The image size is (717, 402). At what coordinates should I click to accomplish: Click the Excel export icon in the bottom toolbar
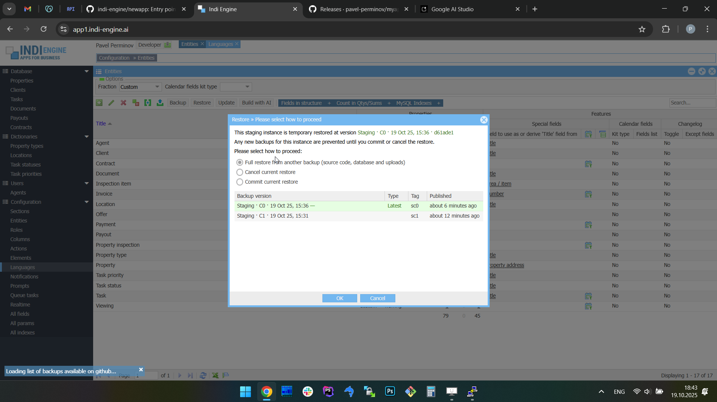pyautogui.click(x=215, y=375)
